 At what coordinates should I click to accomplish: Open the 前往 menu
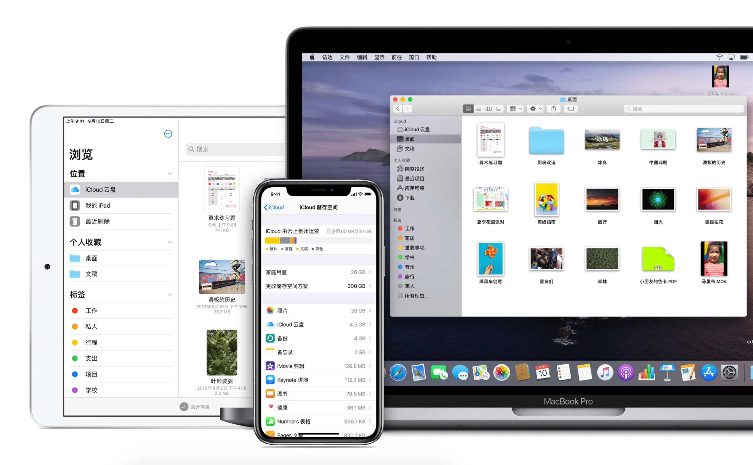(x=397, y=57)
